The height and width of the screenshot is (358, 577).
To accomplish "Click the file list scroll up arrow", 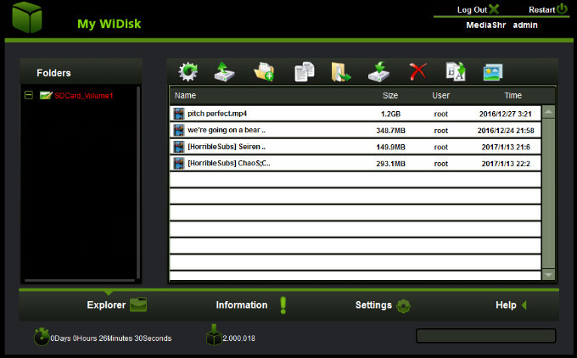I will (x=548, y=112).
